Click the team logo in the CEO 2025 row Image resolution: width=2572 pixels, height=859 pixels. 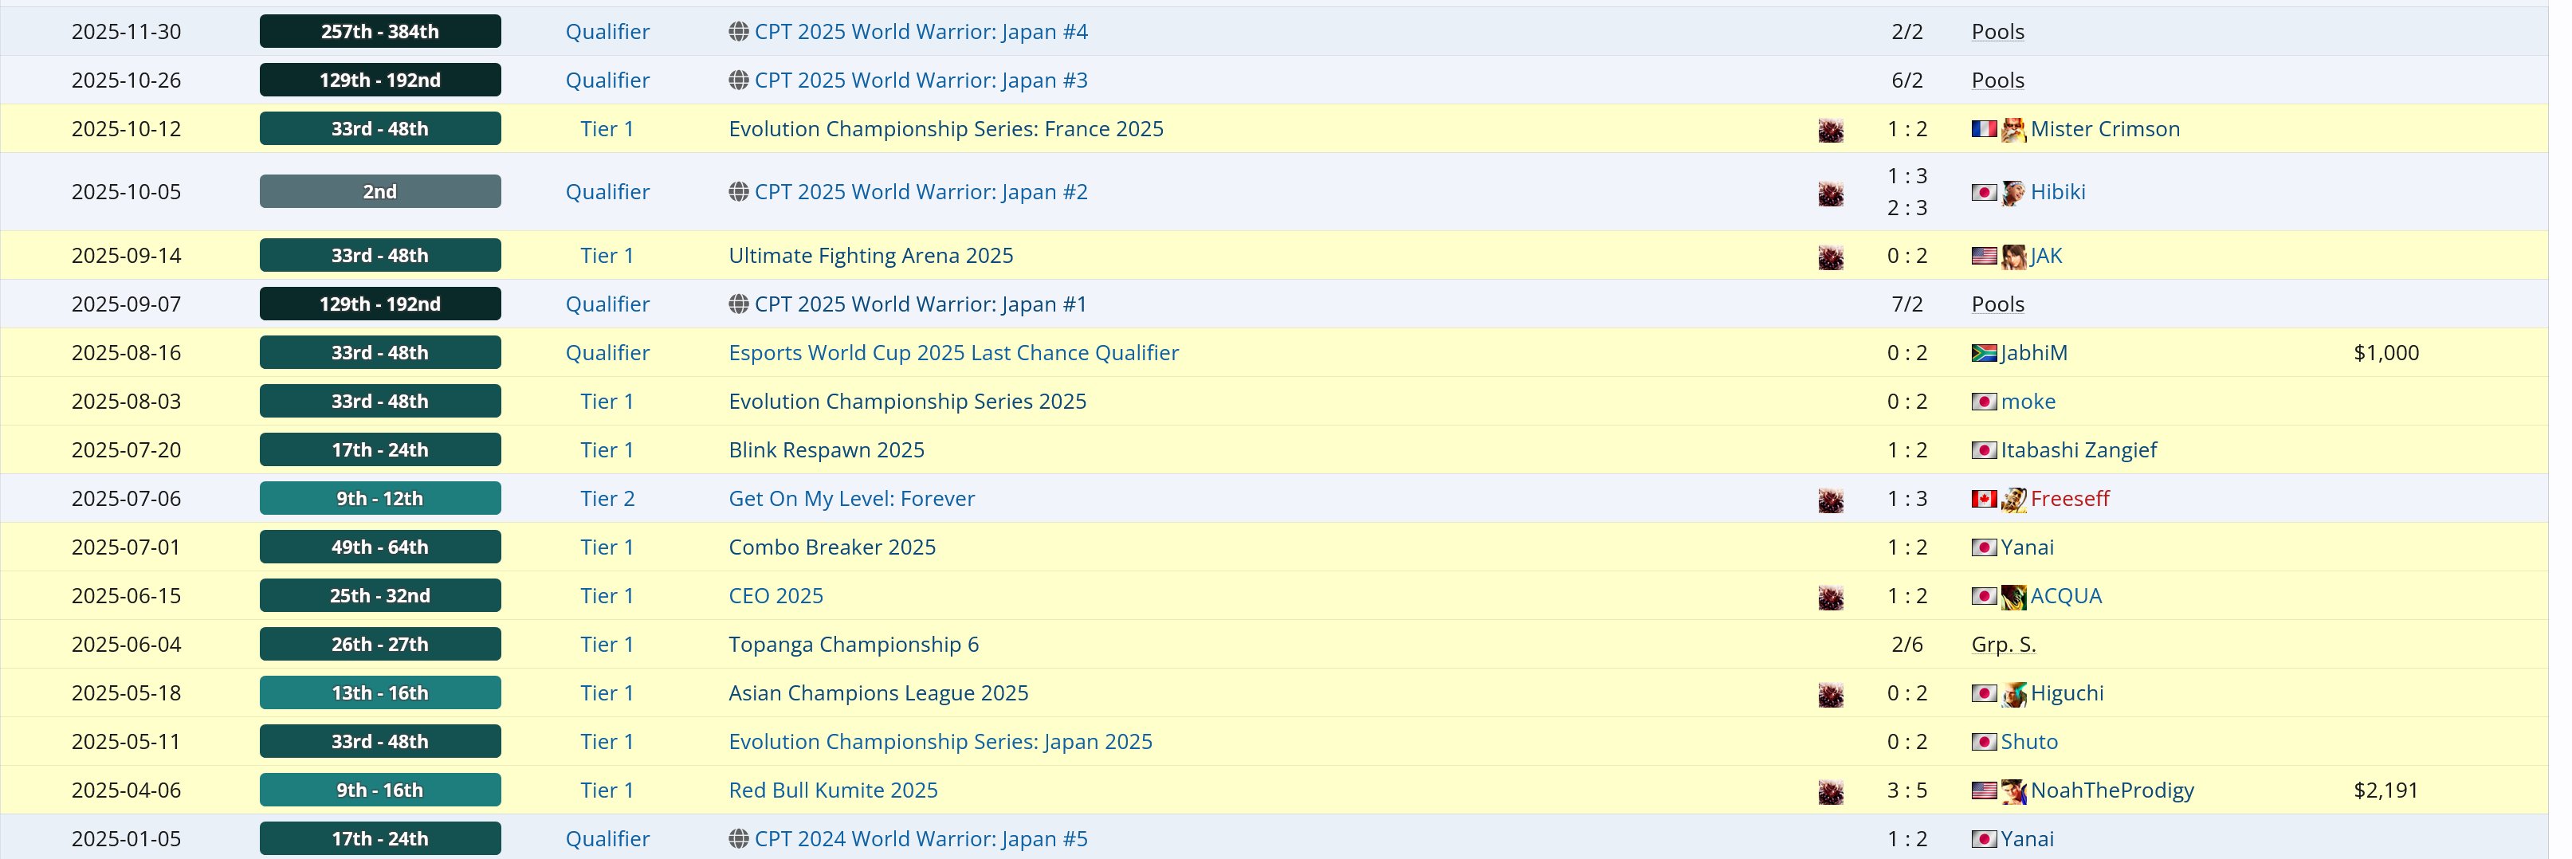click(x=1830, y=597)
